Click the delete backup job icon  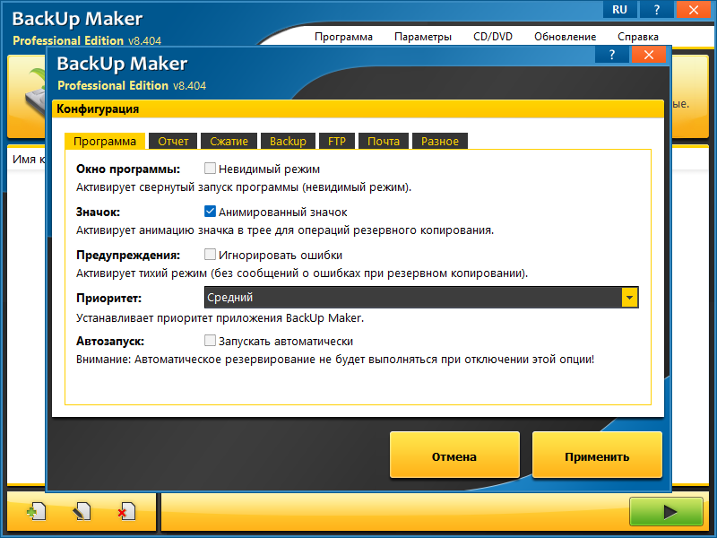[126, 511]
